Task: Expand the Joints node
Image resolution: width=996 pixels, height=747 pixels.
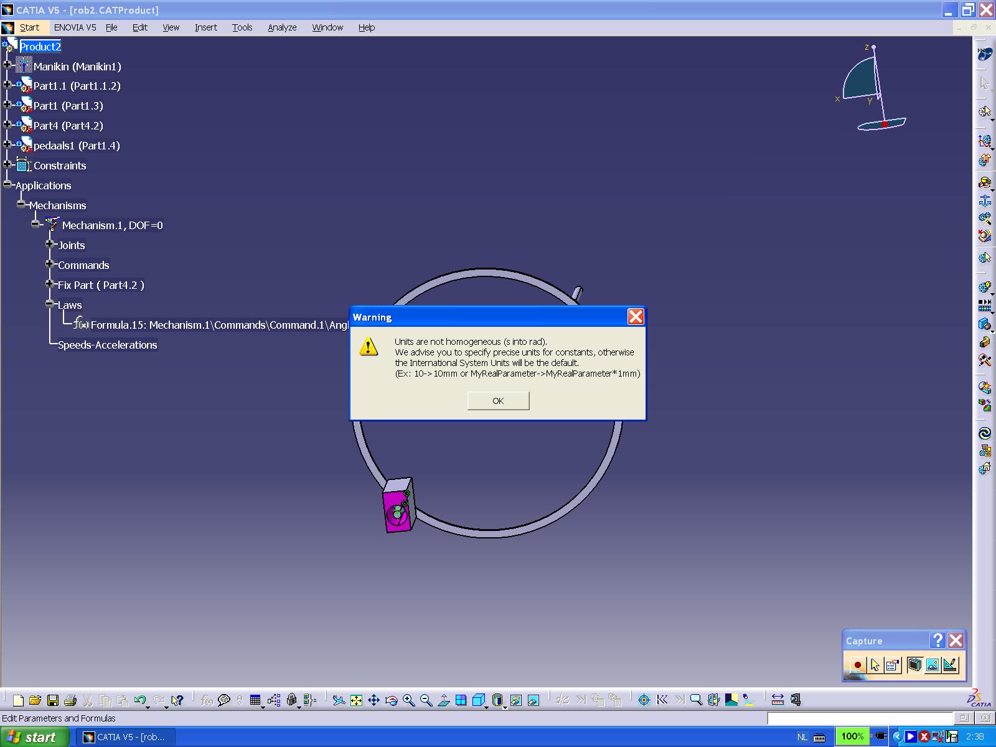Action: pos(50,244)
